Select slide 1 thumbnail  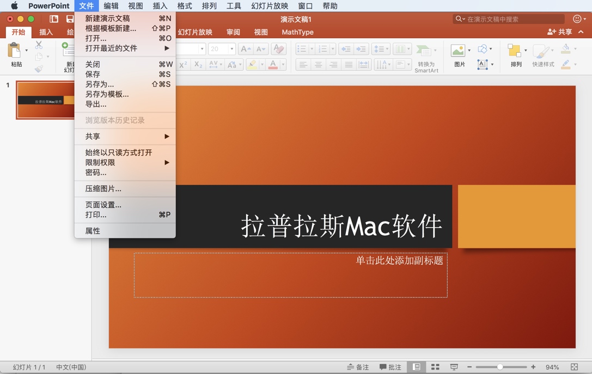(x=46, y=100)
